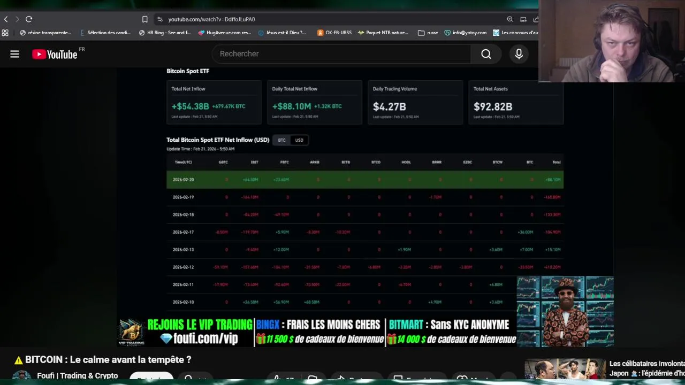Image resolution: width=685 pixels, height=385 pixels.
Task: Click the 'foufi.com/vip' text in video banner
Action: (x=206, y=338)
